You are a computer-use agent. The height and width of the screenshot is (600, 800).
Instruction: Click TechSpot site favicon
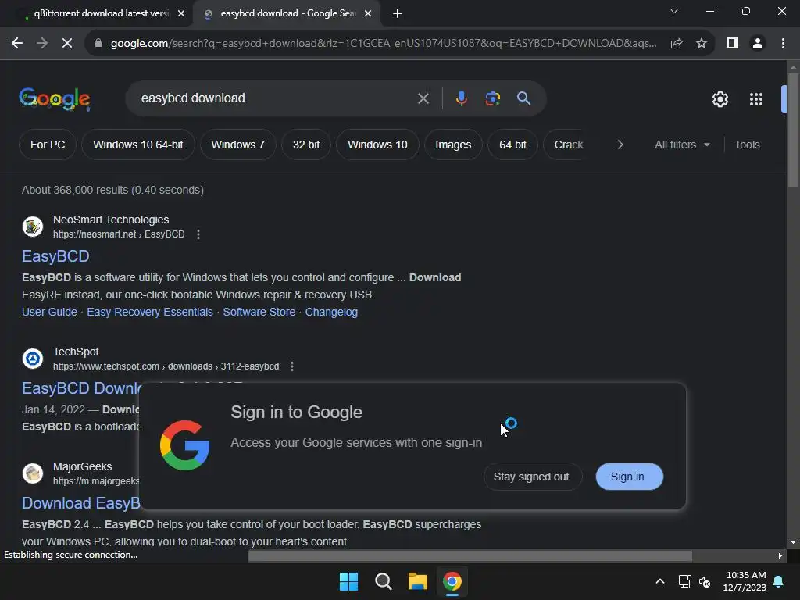[33, 358]
